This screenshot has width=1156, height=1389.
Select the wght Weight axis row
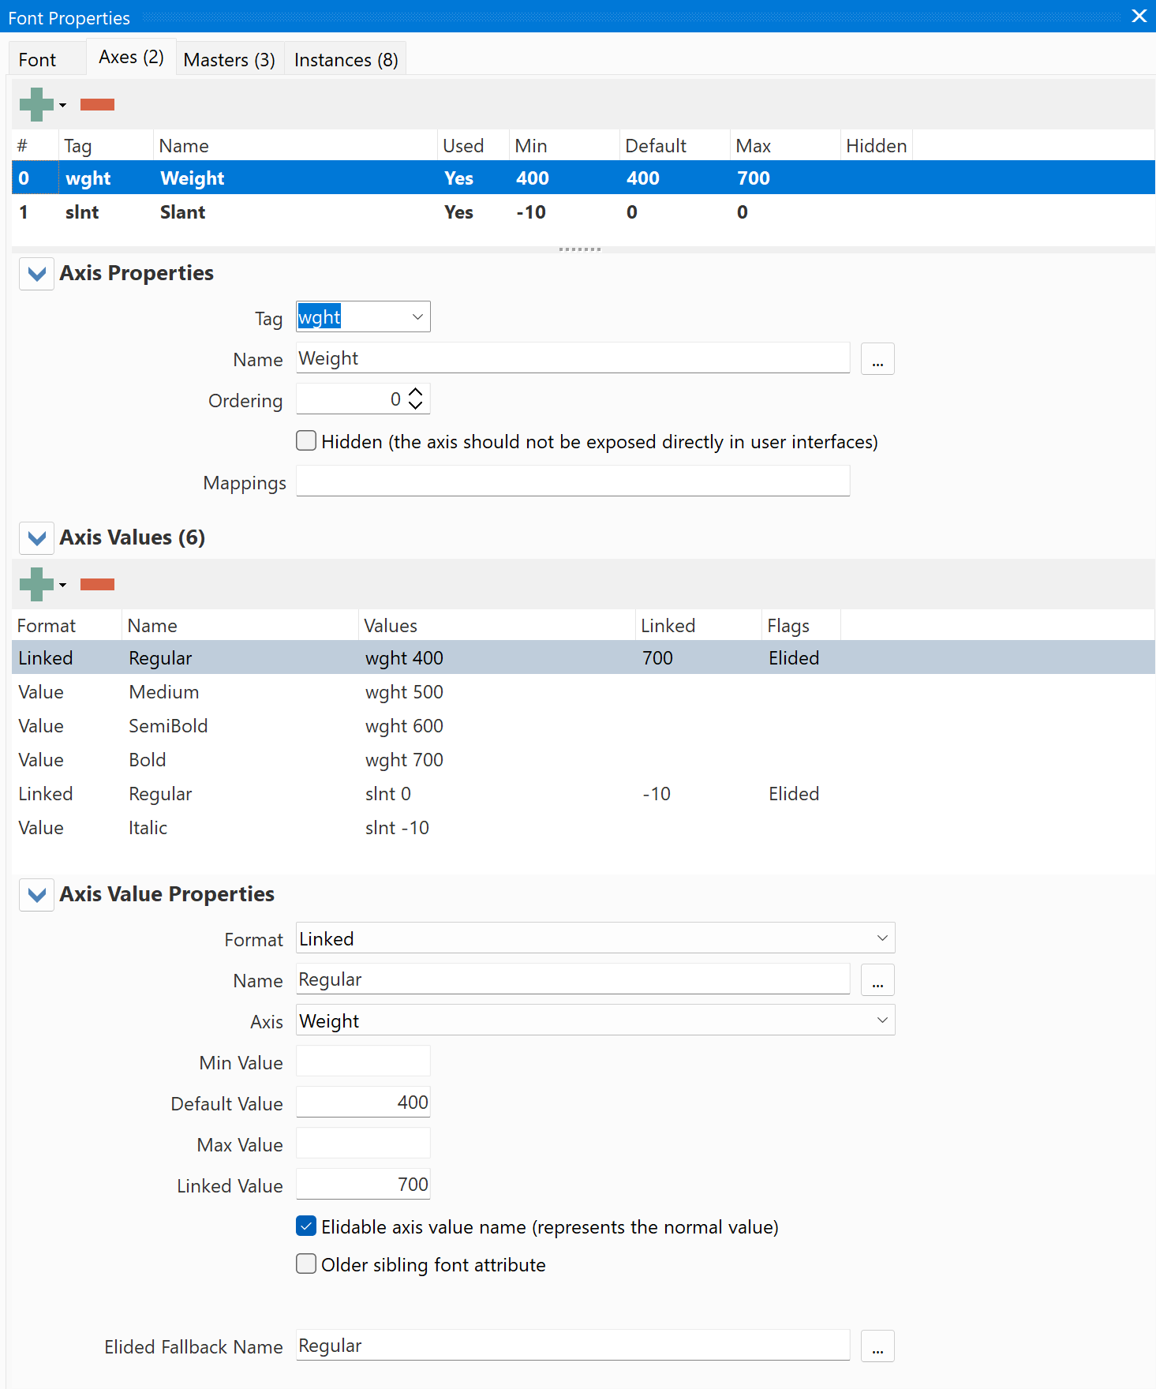tap(583, 178)
